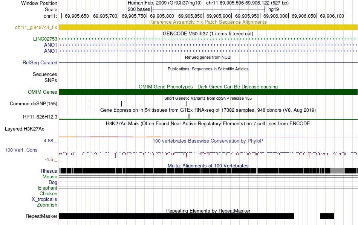Click the RP11-626H12.3 GTEx label
Image resolution: width=358 pixels, height=225 pixels.
40,117
